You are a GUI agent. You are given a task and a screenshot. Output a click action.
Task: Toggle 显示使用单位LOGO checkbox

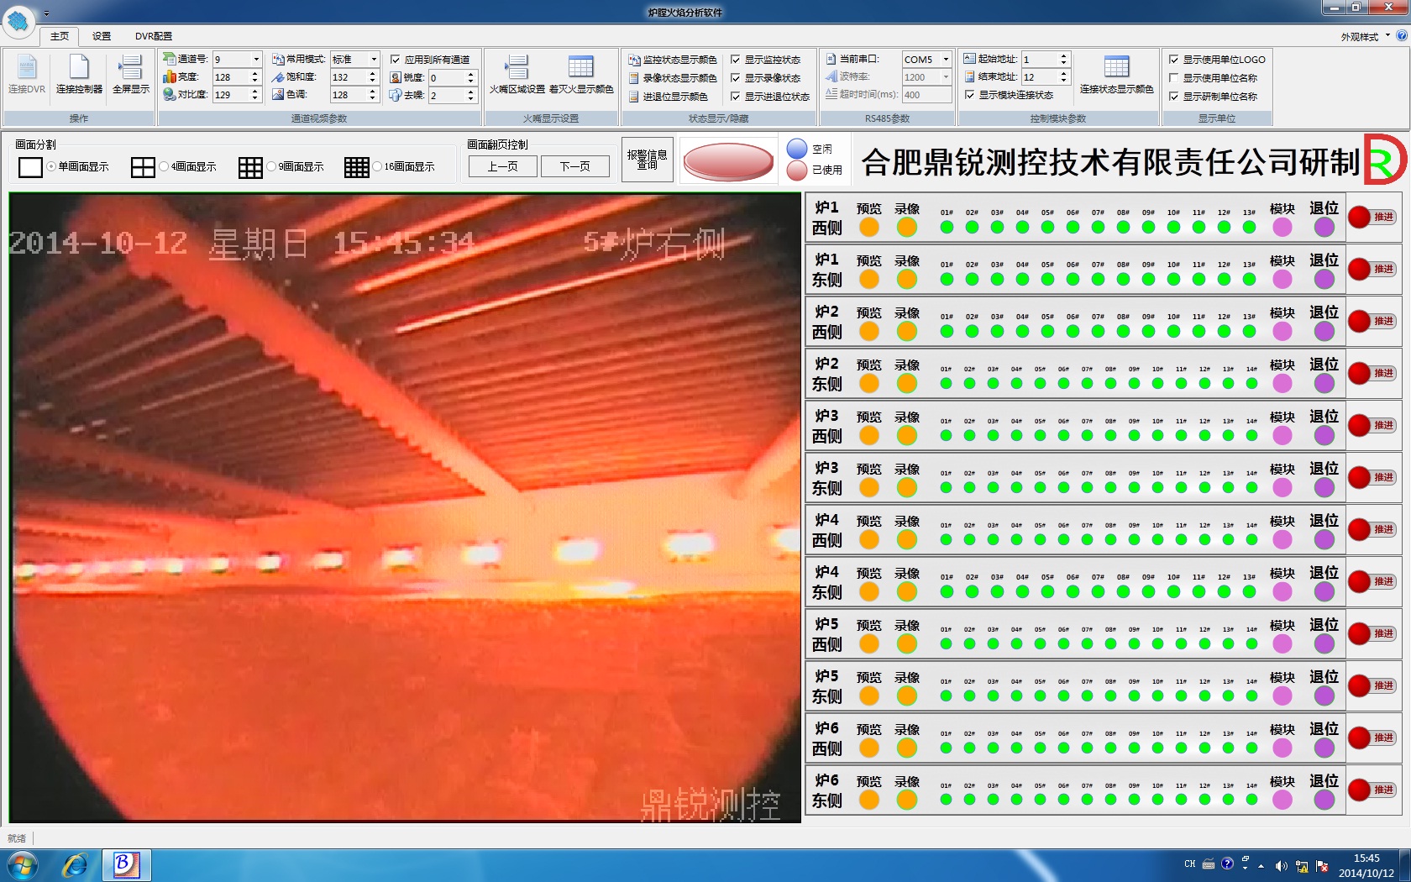(x=1174, y=60)
